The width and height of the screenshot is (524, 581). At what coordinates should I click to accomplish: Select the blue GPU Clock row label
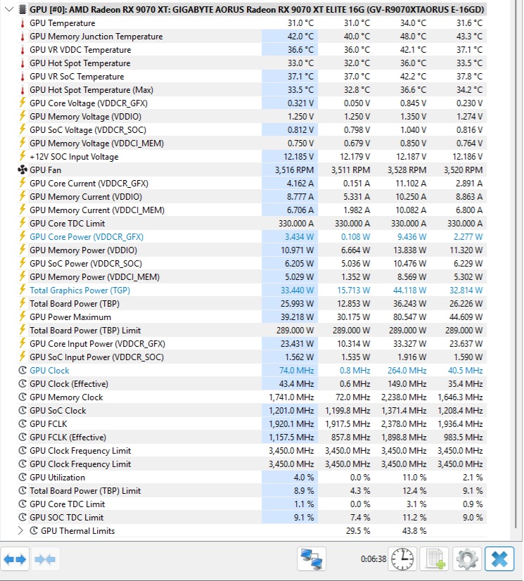pos(49,370)
